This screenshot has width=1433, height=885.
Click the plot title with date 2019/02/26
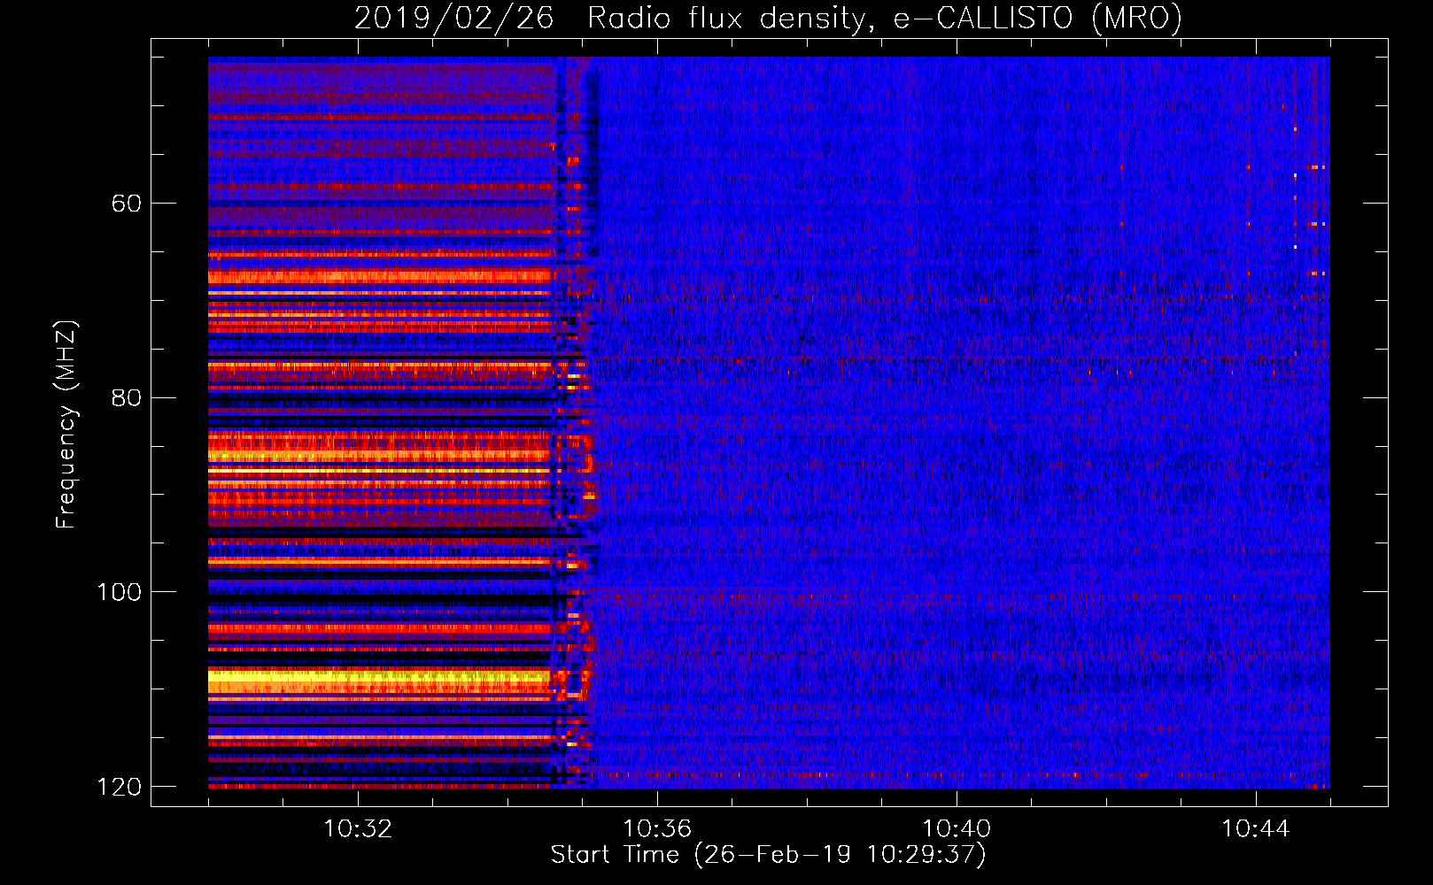[768, 18]
